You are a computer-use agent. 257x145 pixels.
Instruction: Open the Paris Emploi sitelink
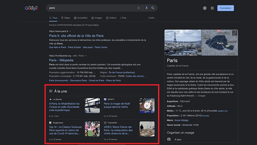pyautogui.click(x=75, y=47)
